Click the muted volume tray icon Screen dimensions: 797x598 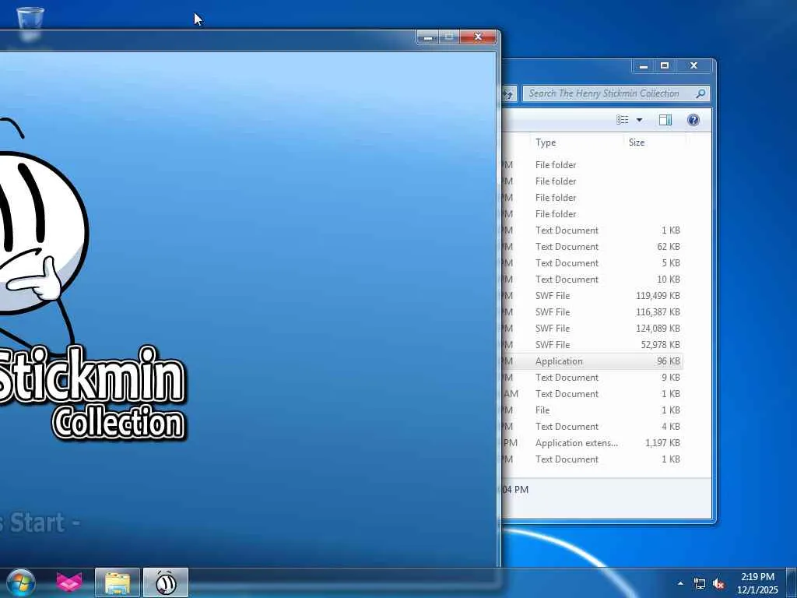718,584
